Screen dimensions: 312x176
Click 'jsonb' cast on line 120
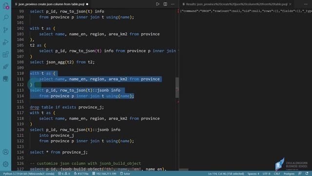click(103, 130)
